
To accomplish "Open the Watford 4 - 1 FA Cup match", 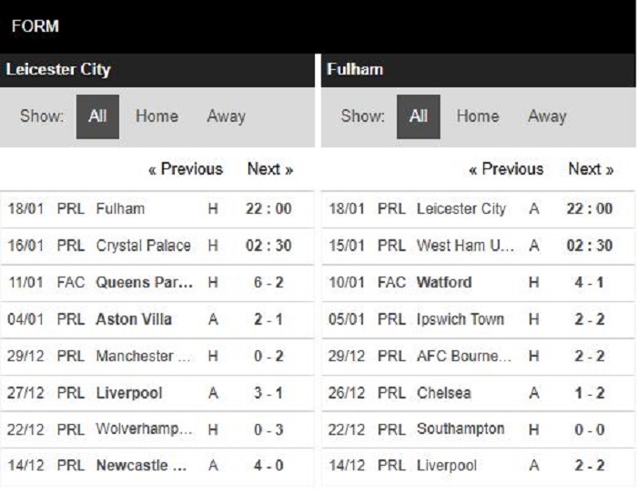I will coord(478,283).
